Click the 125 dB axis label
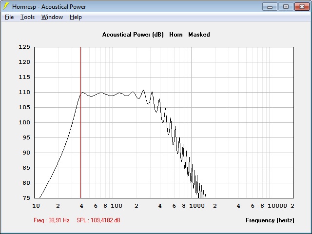 (24, 47)
